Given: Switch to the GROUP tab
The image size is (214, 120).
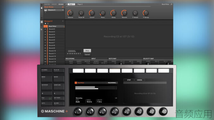Looking at the screenshot, I should coord(54,4).
